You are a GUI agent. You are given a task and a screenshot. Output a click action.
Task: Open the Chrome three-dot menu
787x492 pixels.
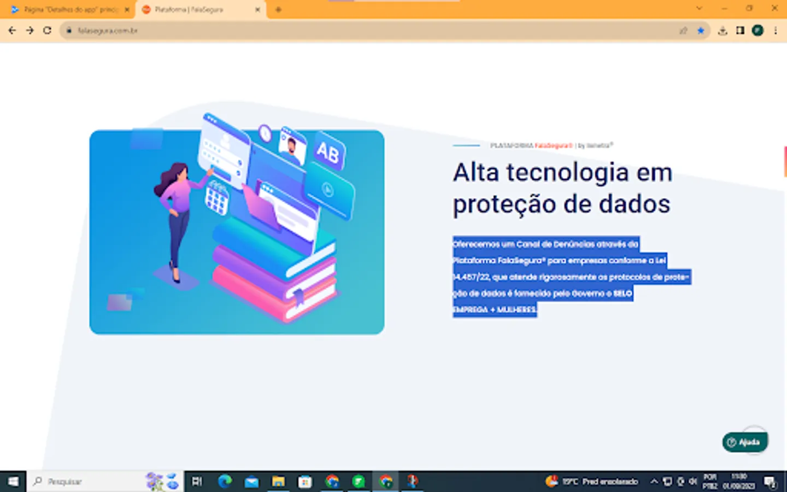pyautogui.click(x=776, y=31)
